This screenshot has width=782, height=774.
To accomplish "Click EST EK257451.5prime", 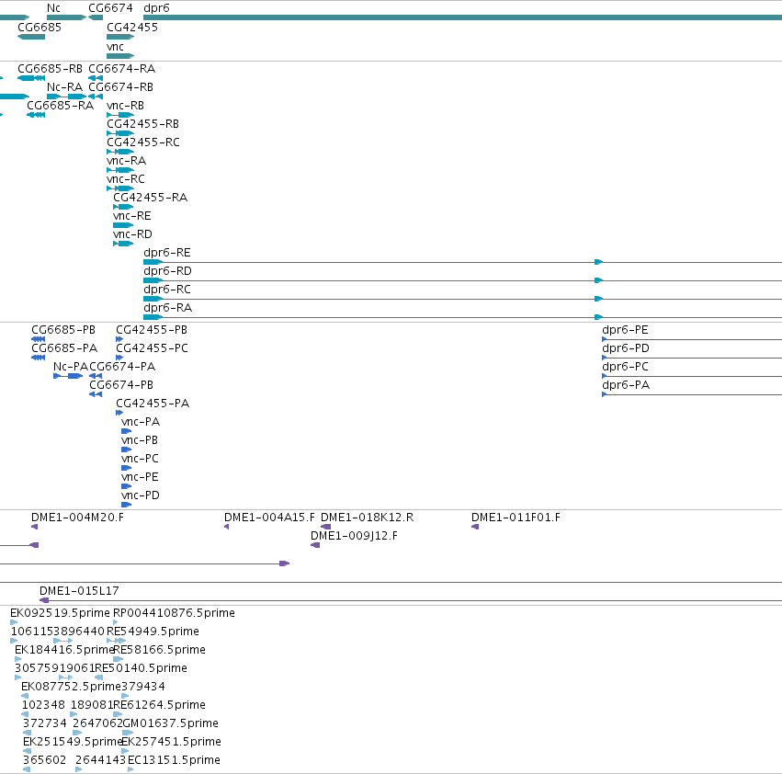I will coord(171,743).
